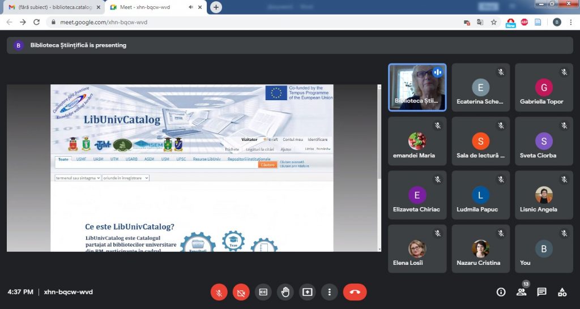Click Biblioteca Științifică is presenting banner
This screenshot has height=309, width=580.
click(290, 45)
